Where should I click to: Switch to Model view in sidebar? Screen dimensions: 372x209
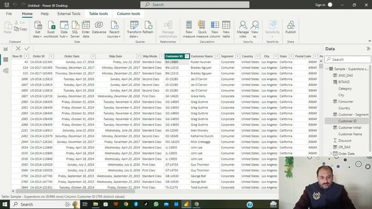(x=6, y=70)
